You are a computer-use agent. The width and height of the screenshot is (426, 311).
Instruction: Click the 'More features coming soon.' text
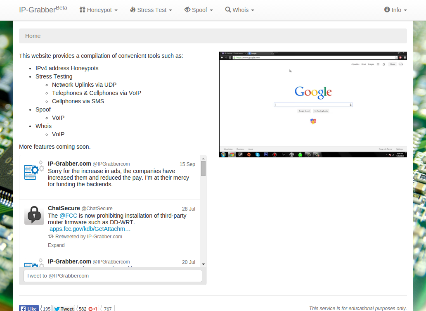point(54,147)
